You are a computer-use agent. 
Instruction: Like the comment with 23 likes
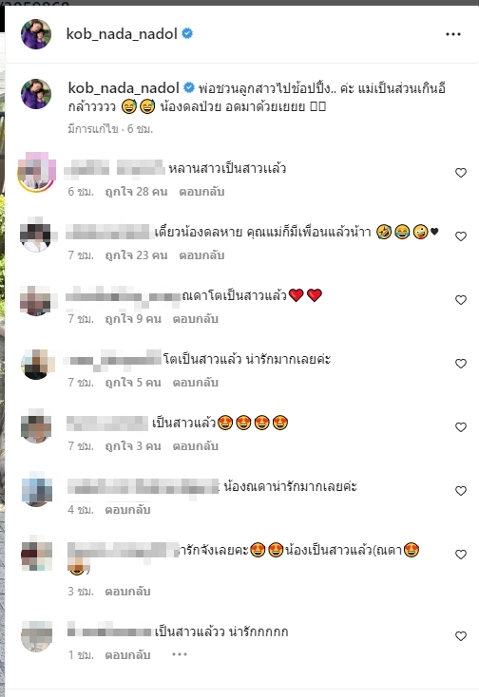tap(461, 236)
